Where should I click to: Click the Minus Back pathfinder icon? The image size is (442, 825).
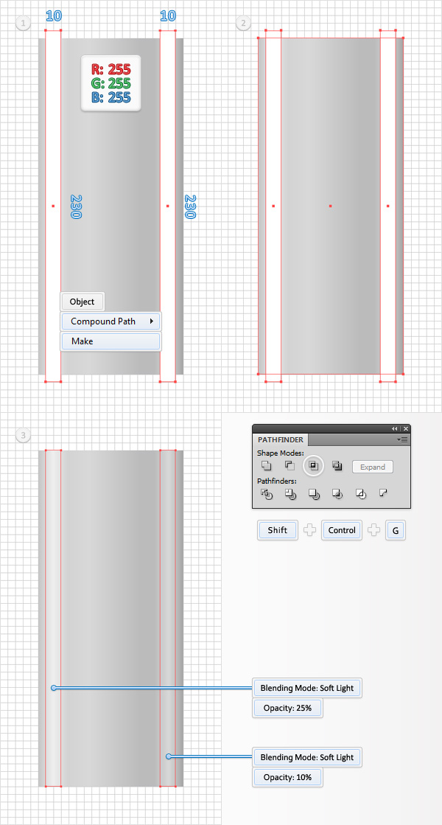point(383,493)
